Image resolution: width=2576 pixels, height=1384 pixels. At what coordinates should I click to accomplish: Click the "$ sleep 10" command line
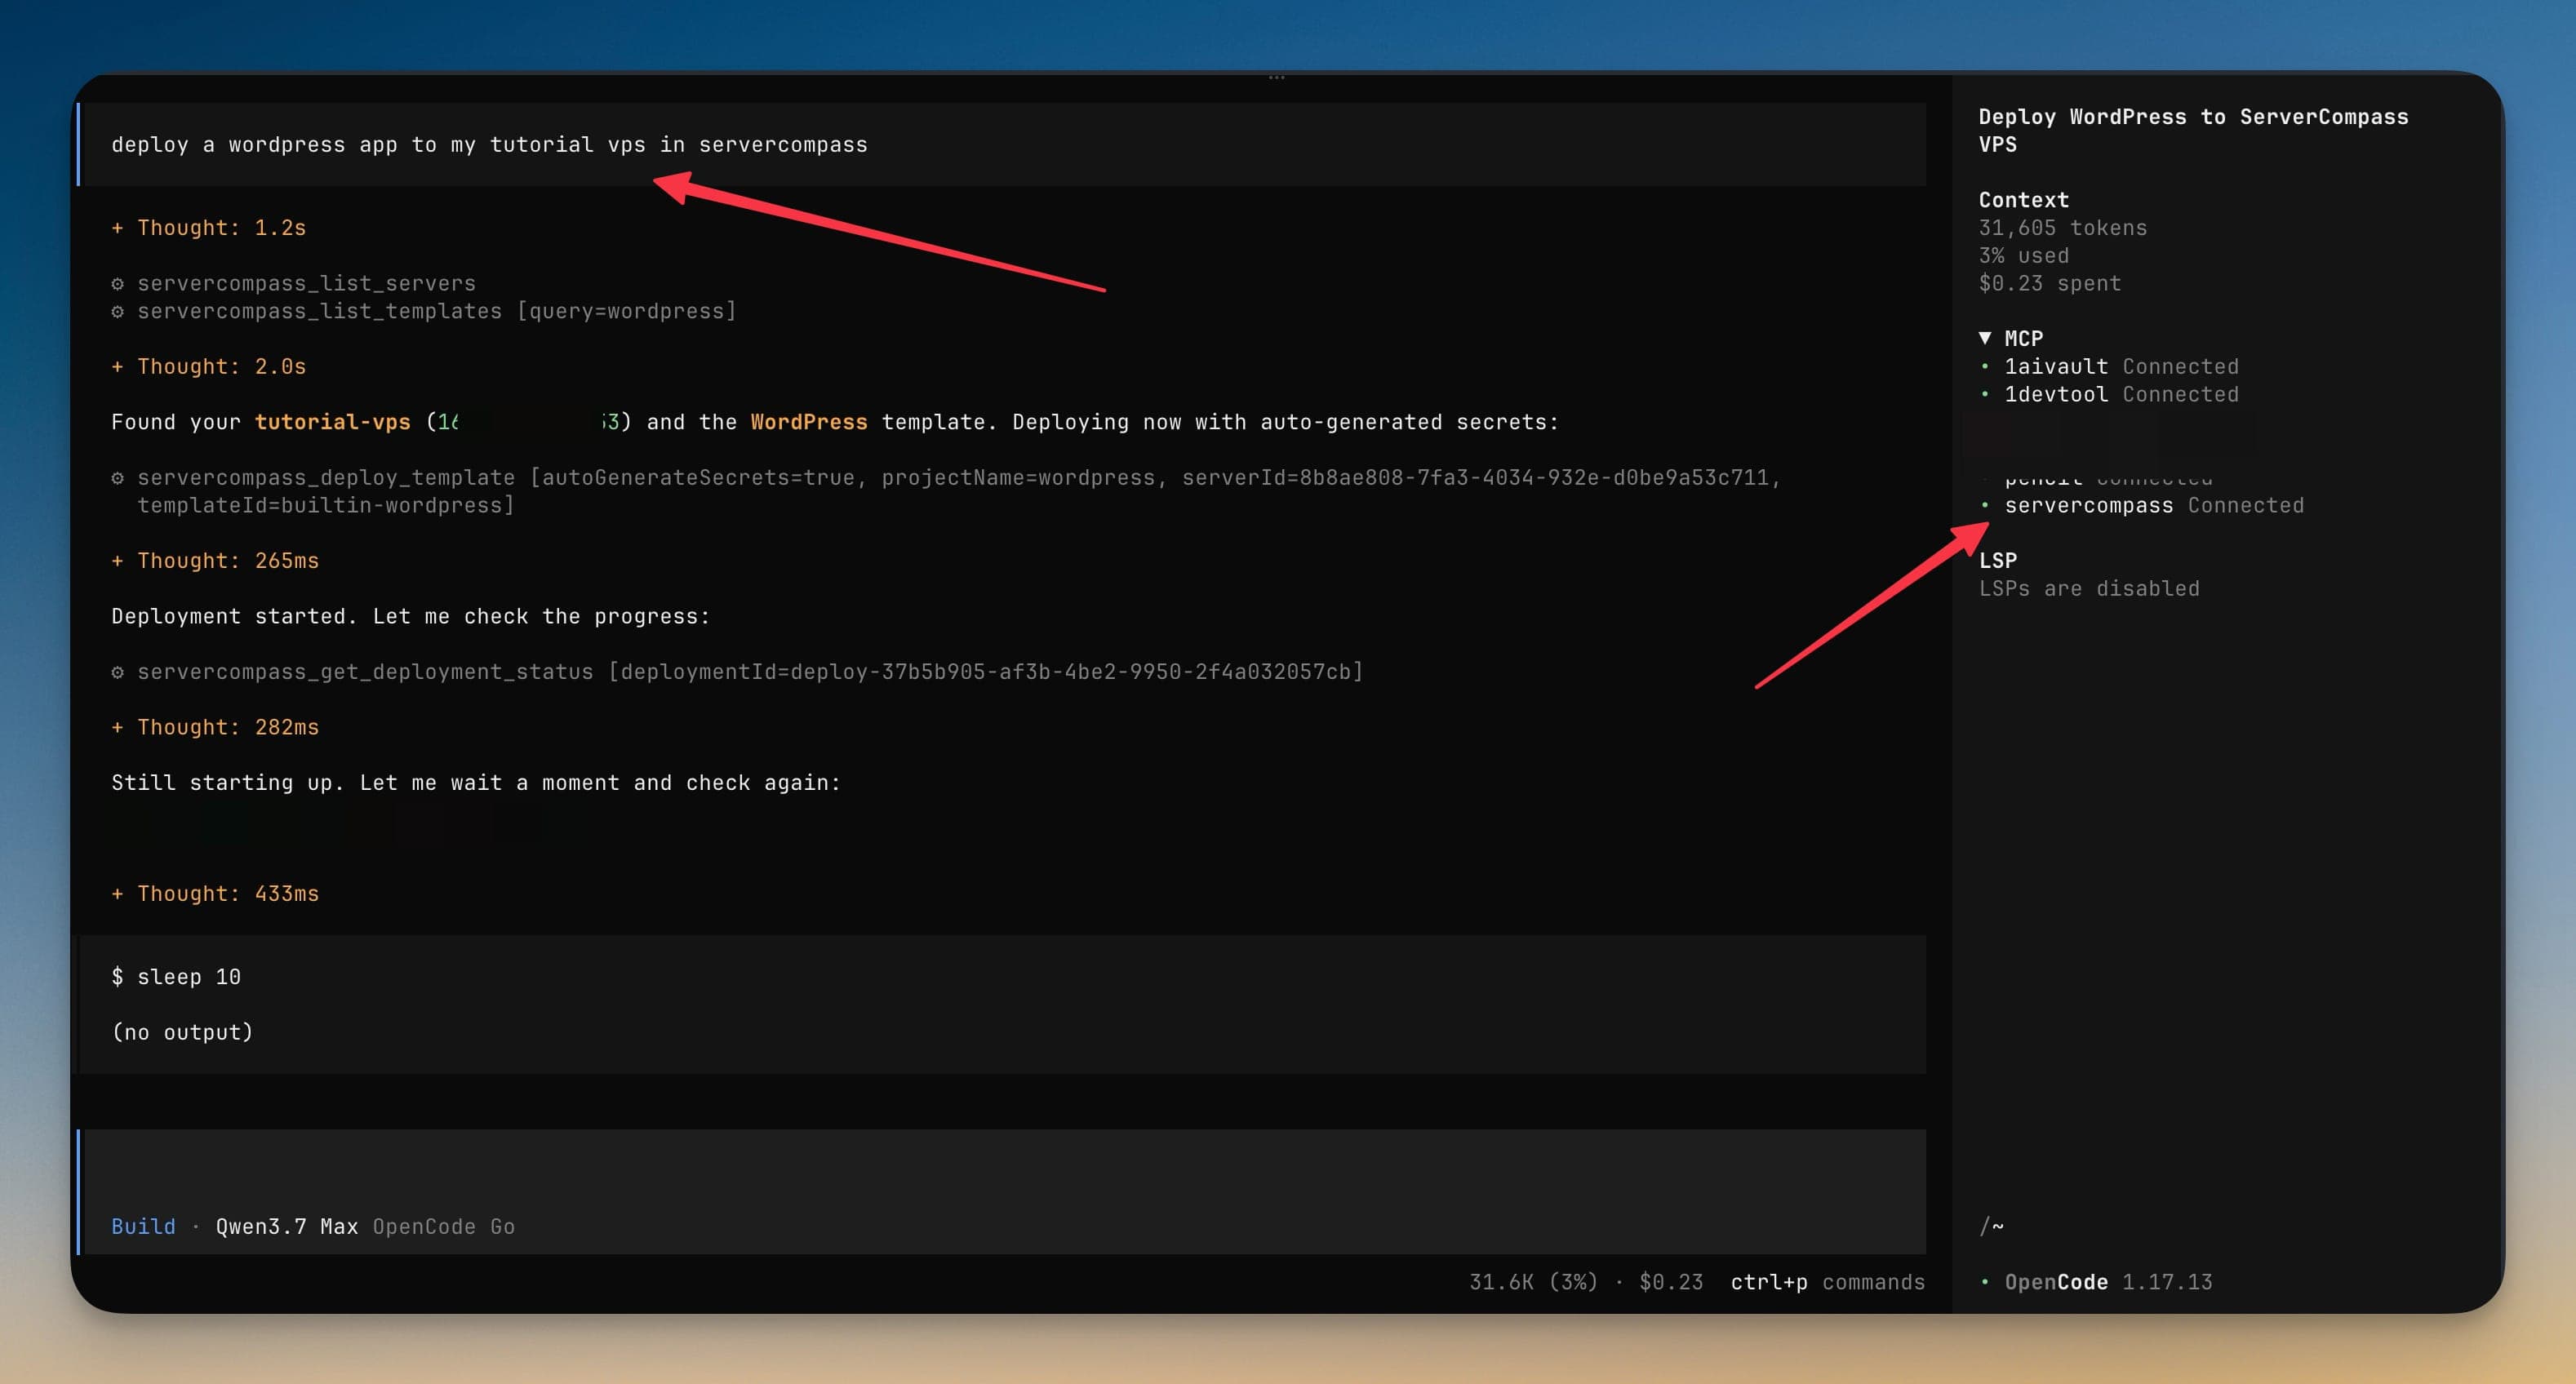pyautogui.click(x=176, y=977)
